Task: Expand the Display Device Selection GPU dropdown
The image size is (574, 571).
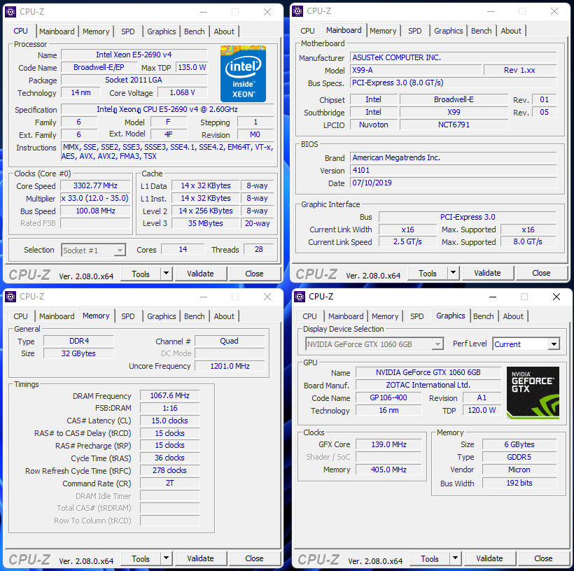Action: (437, 344)
